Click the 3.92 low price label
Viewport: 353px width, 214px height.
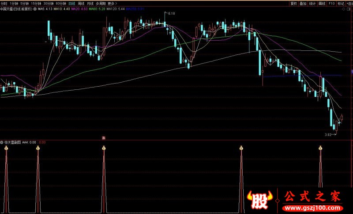coord(328,135)
